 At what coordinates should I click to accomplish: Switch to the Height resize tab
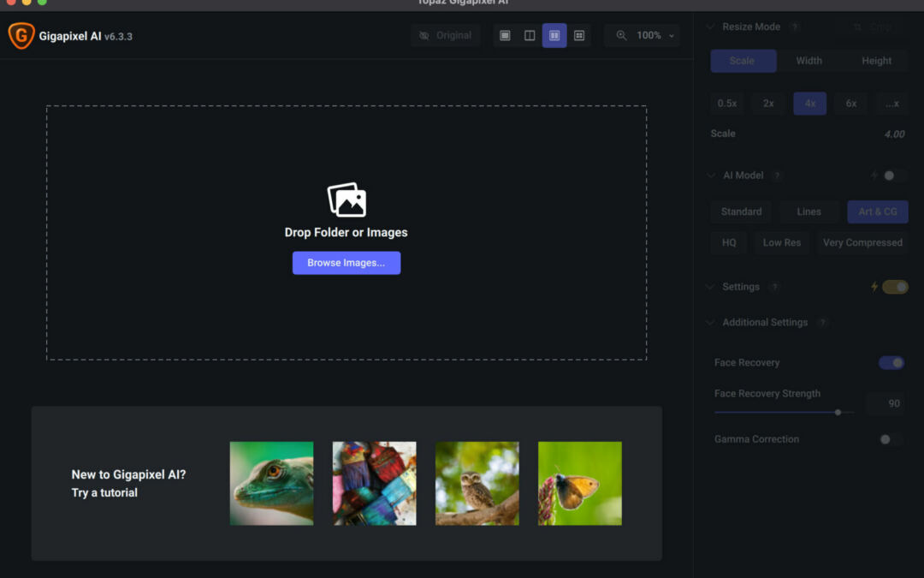pos(876,61)
